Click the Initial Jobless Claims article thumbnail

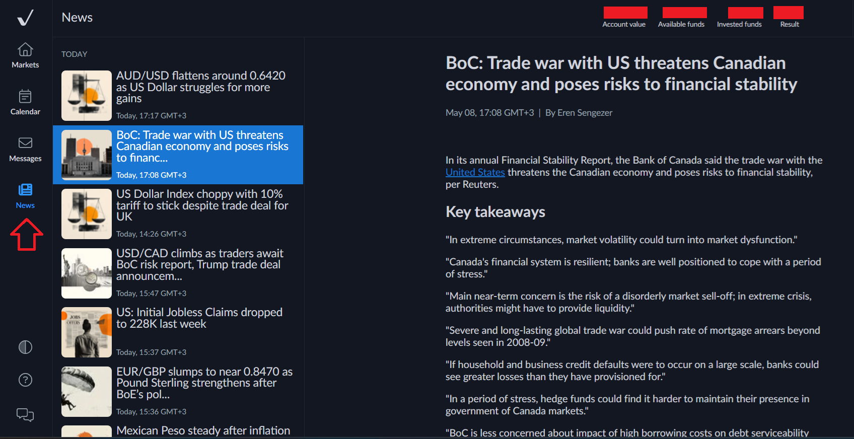point(87,332)
